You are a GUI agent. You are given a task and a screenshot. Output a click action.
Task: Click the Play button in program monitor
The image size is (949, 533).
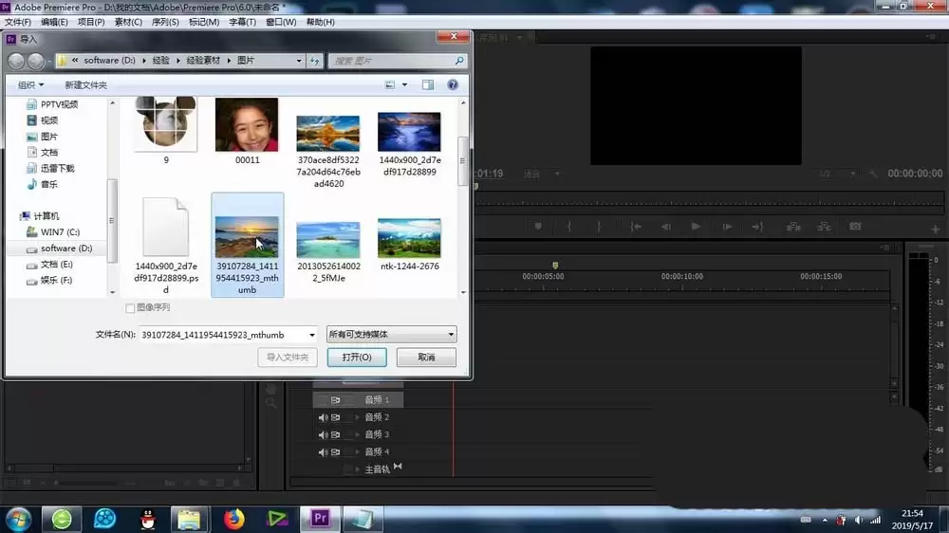pos(696,227)
